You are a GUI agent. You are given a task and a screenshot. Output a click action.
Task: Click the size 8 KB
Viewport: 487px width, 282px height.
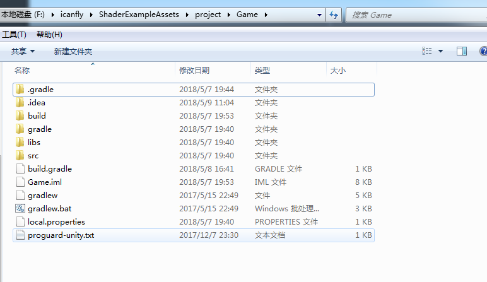point(363,182)
